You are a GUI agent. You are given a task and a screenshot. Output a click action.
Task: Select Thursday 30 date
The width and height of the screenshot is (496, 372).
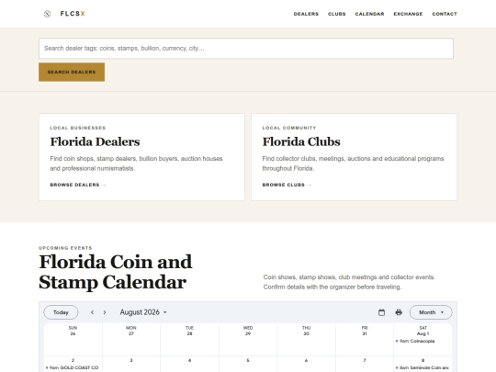click(306, 333)
